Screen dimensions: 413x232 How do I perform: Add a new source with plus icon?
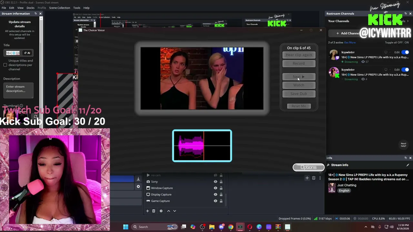pyautogui.click(x=147, y=211)
